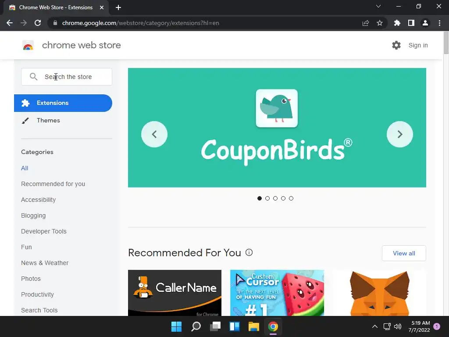
Task: Click the info icon beside Recommended For You
Action: coord(249,252)
